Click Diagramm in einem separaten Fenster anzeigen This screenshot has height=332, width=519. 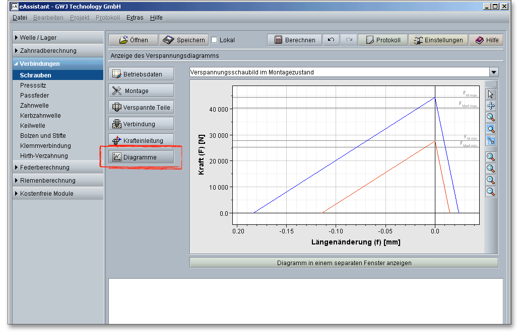click(344, 263)
